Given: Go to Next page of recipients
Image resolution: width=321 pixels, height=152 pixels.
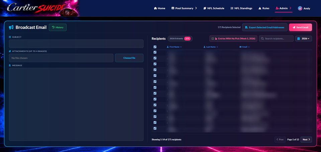Looking at the screenshot, I should pos(306,140).
